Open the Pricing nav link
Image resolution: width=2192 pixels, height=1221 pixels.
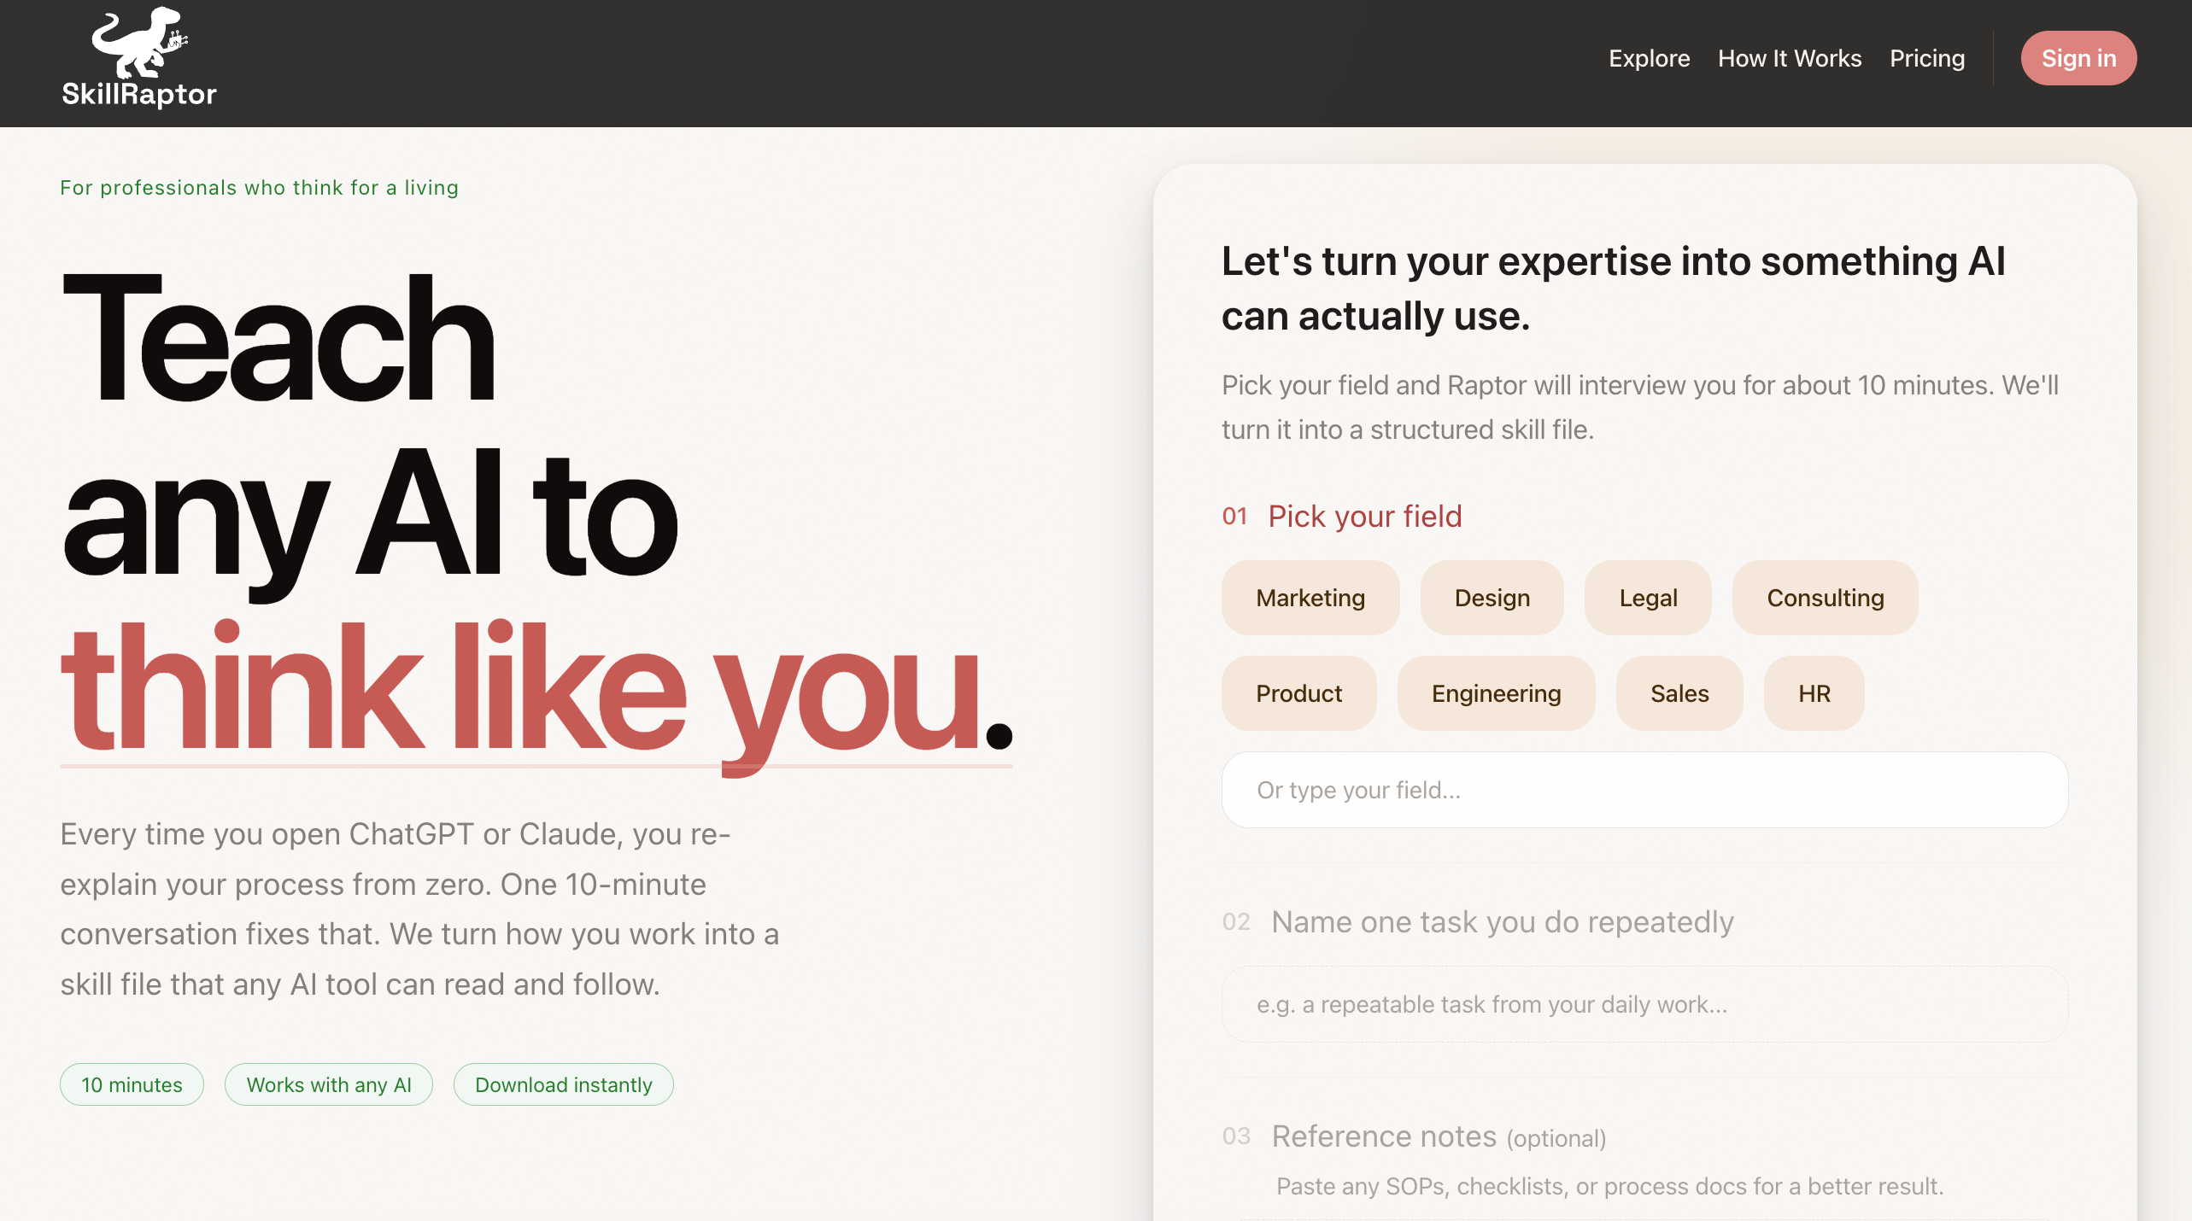click(1927, 58)
